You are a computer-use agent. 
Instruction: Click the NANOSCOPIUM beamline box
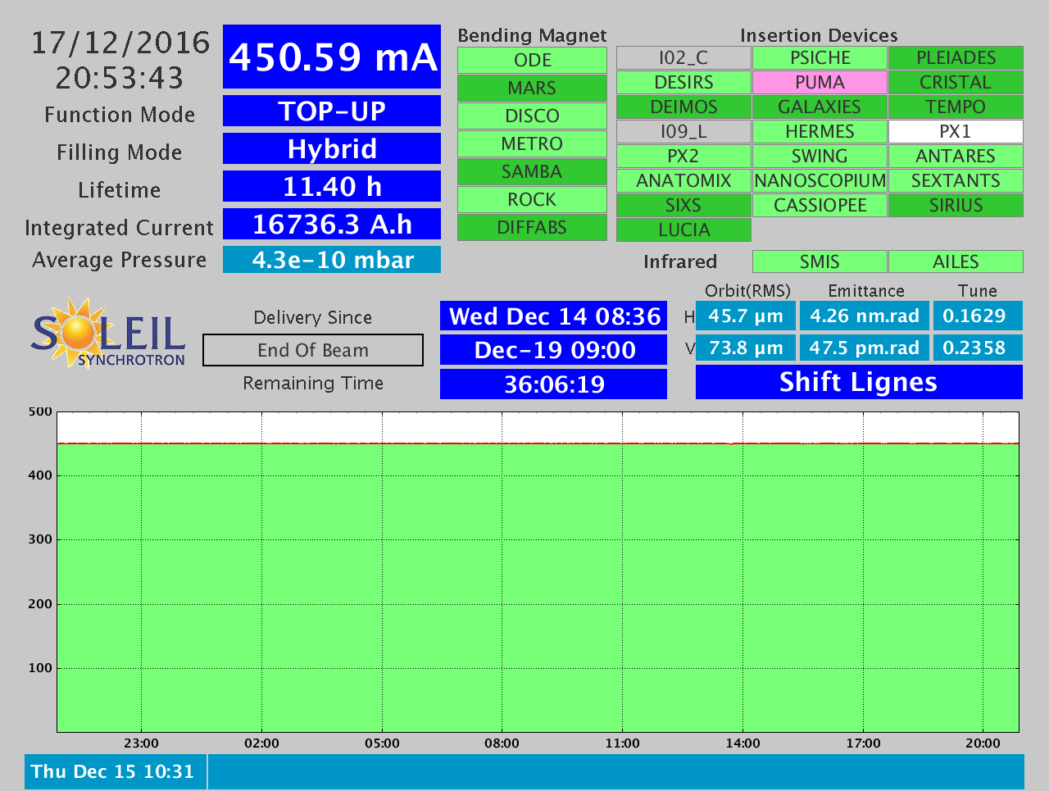click(x=820, y=181)
